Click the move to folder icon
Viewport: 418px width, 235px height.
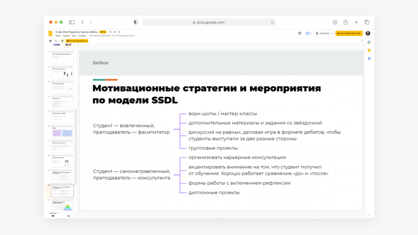pyautogui.click(x=114, y=32)
